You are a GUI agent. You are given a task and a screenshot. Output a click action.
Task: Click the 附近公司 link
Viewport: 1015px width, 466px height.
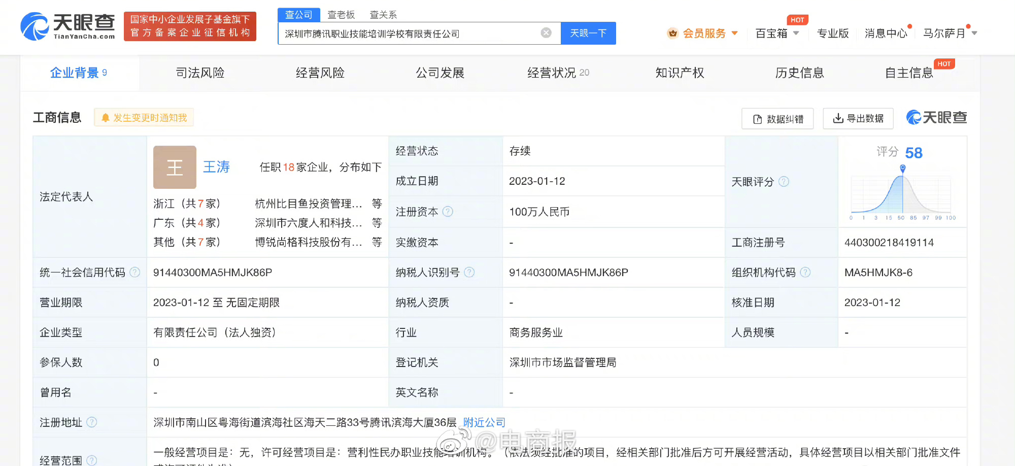(x=484, y=422)
